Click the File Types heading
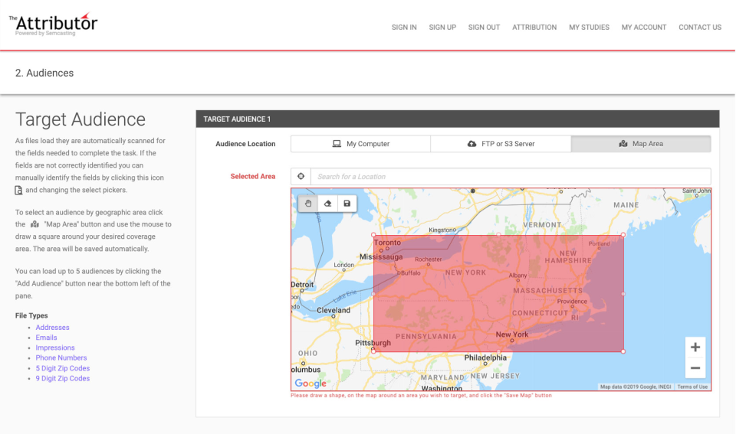The width and height of the screenshot is (736, 434). click(31, 315)
